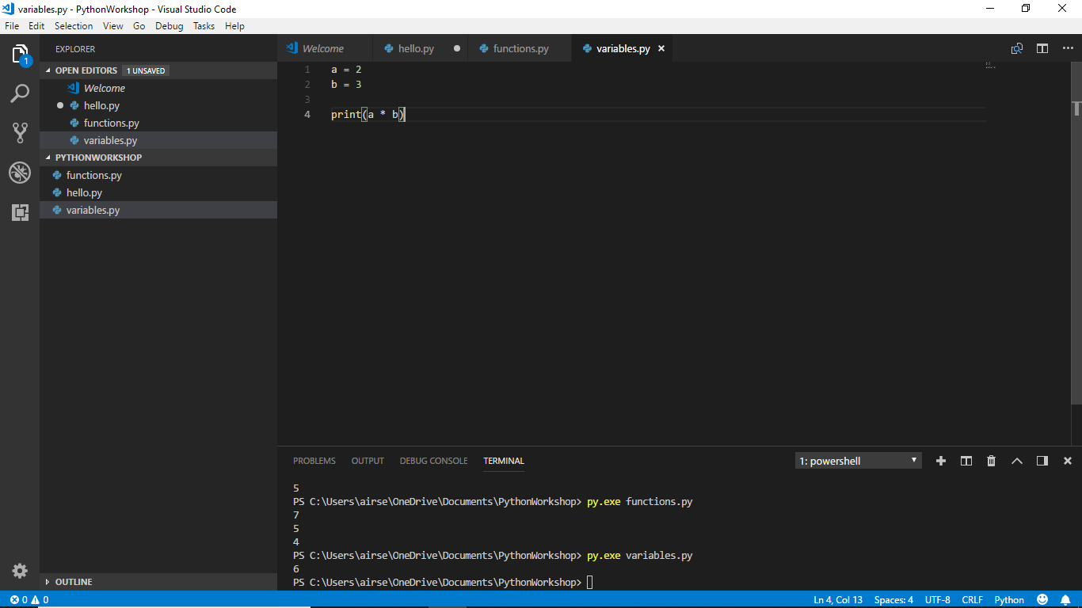The image size is (1082, 608).
Task: Open functions.py in PythonWorkshop folder
Action: [158, 175]
